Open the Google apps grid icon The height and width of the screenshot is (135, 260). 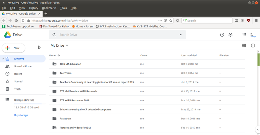point(244,35)
